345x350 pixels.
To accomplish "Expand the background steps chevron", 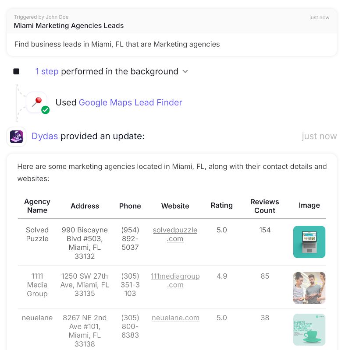I will [185, 71].
